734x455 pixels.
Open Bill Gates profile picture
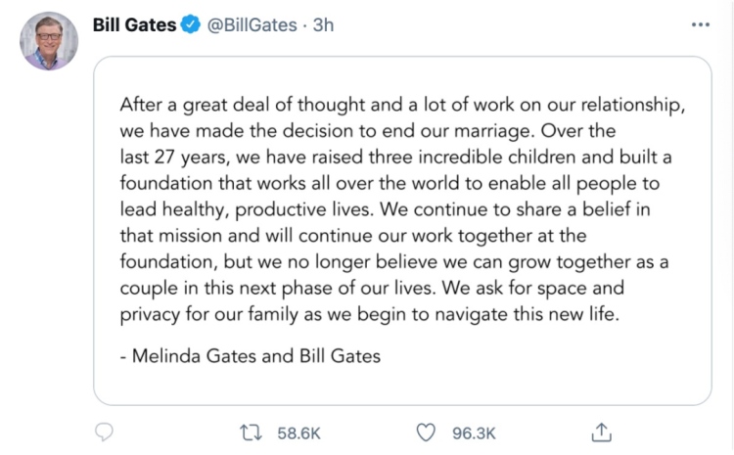[49, 41]
